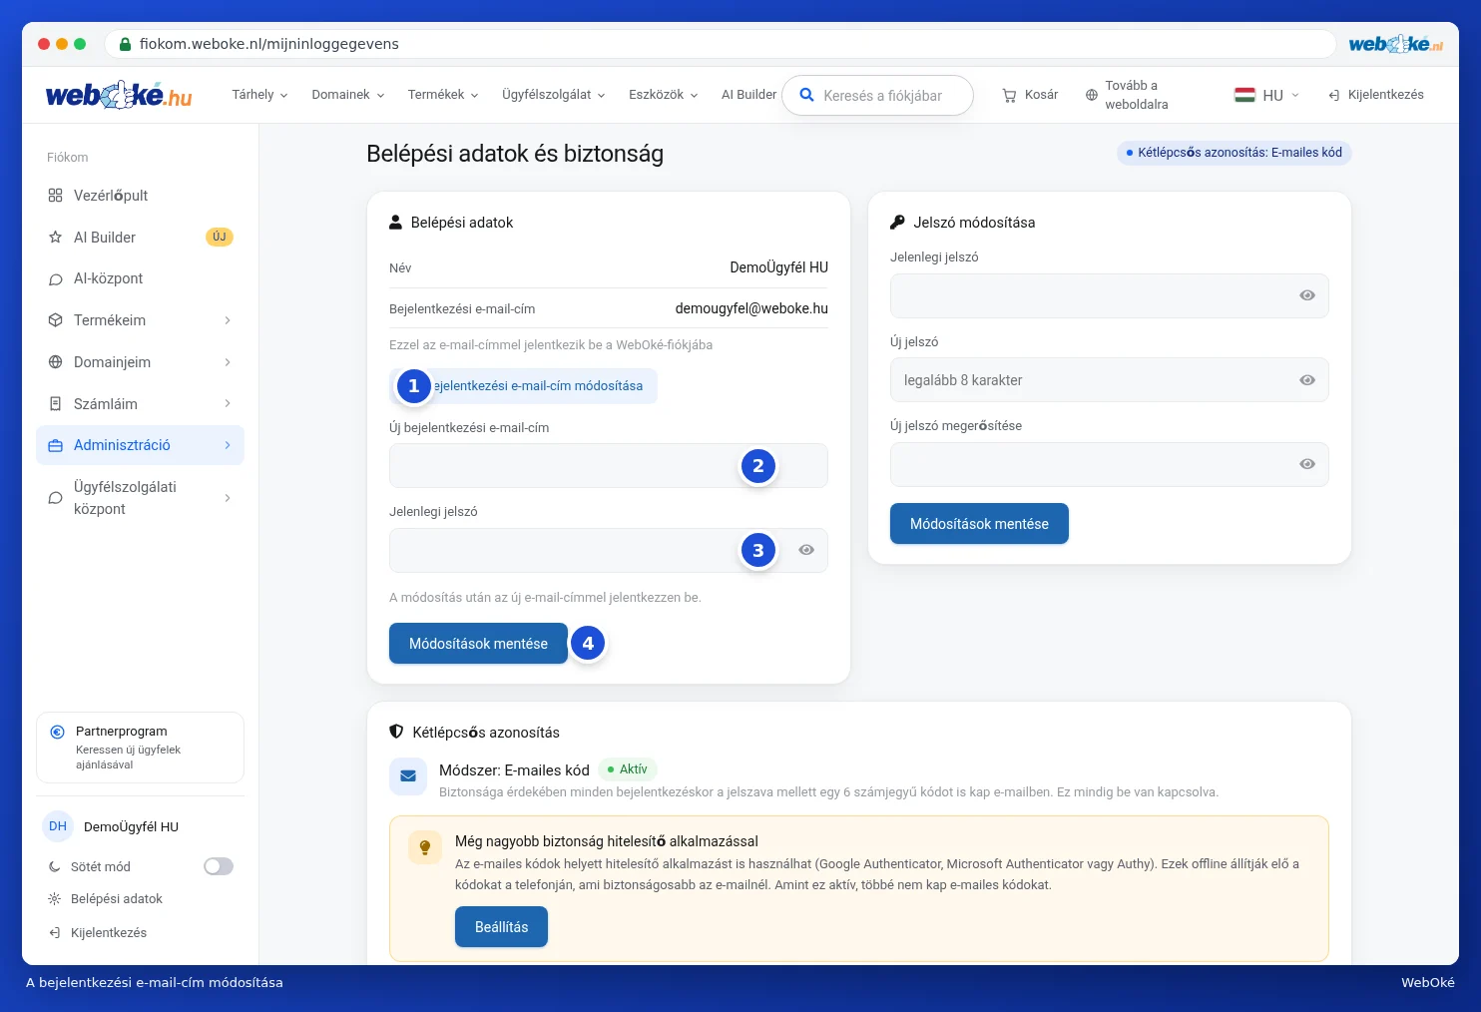Click the logout icon in top header

pyautogui.click(x=1334, y=95)
